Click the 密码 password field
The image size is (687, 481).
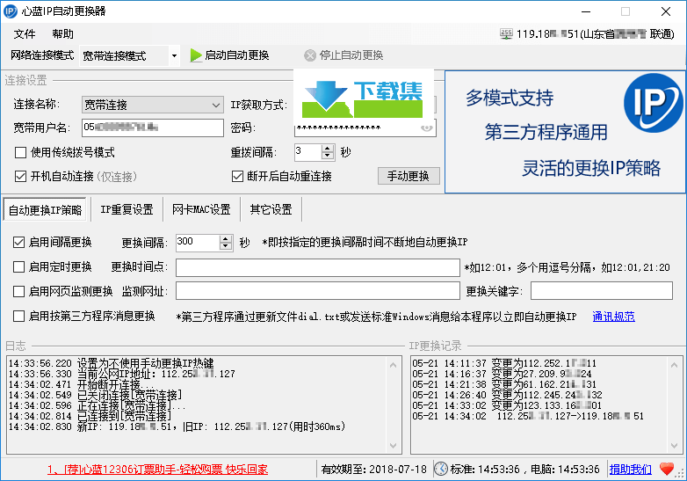point(365,128)
